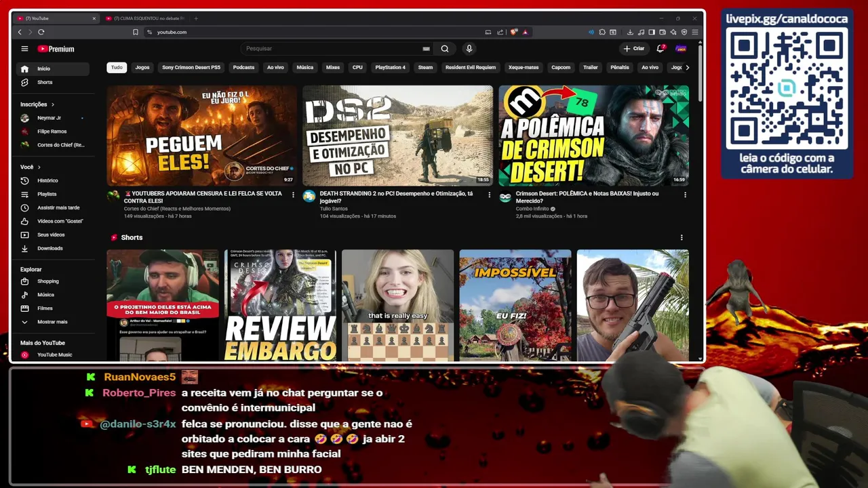This screenshot has width=868, height=488.
Task: Open Seus vídeos in the sidebar
Action: [x=53, y=235]
